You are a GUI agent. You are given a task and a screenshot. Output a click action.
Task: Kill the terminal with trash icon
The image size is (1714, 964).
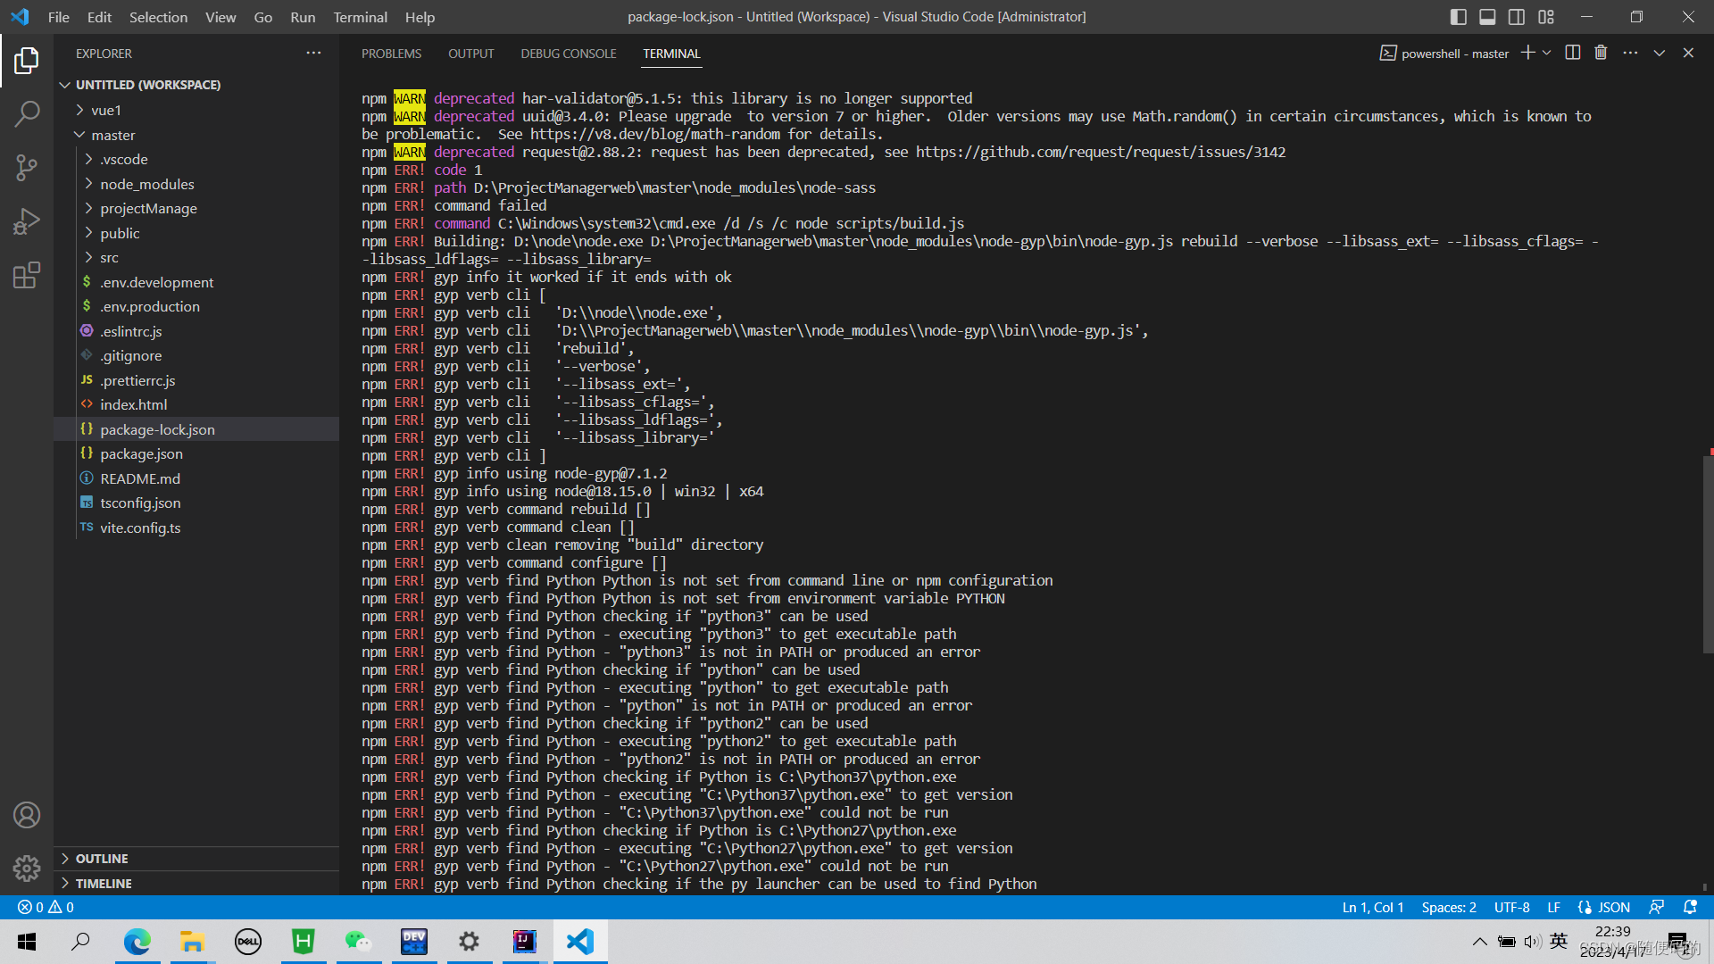(x=1601, y=53)
